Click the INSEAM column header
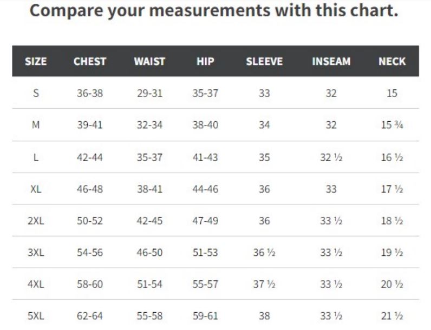 (x=331, y=61)
